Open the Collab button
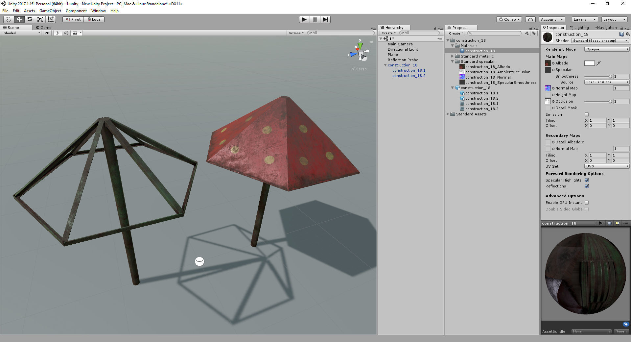Viewport: 631px width, 342px height. pyautogui.click(x=509, y=19)
